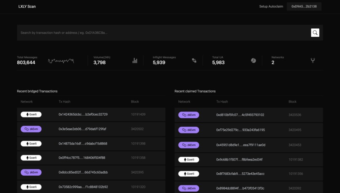340x193 pixels.
Task: Click the Goerli badge for tx 0x8f7683cfab9
Action: 189,174
